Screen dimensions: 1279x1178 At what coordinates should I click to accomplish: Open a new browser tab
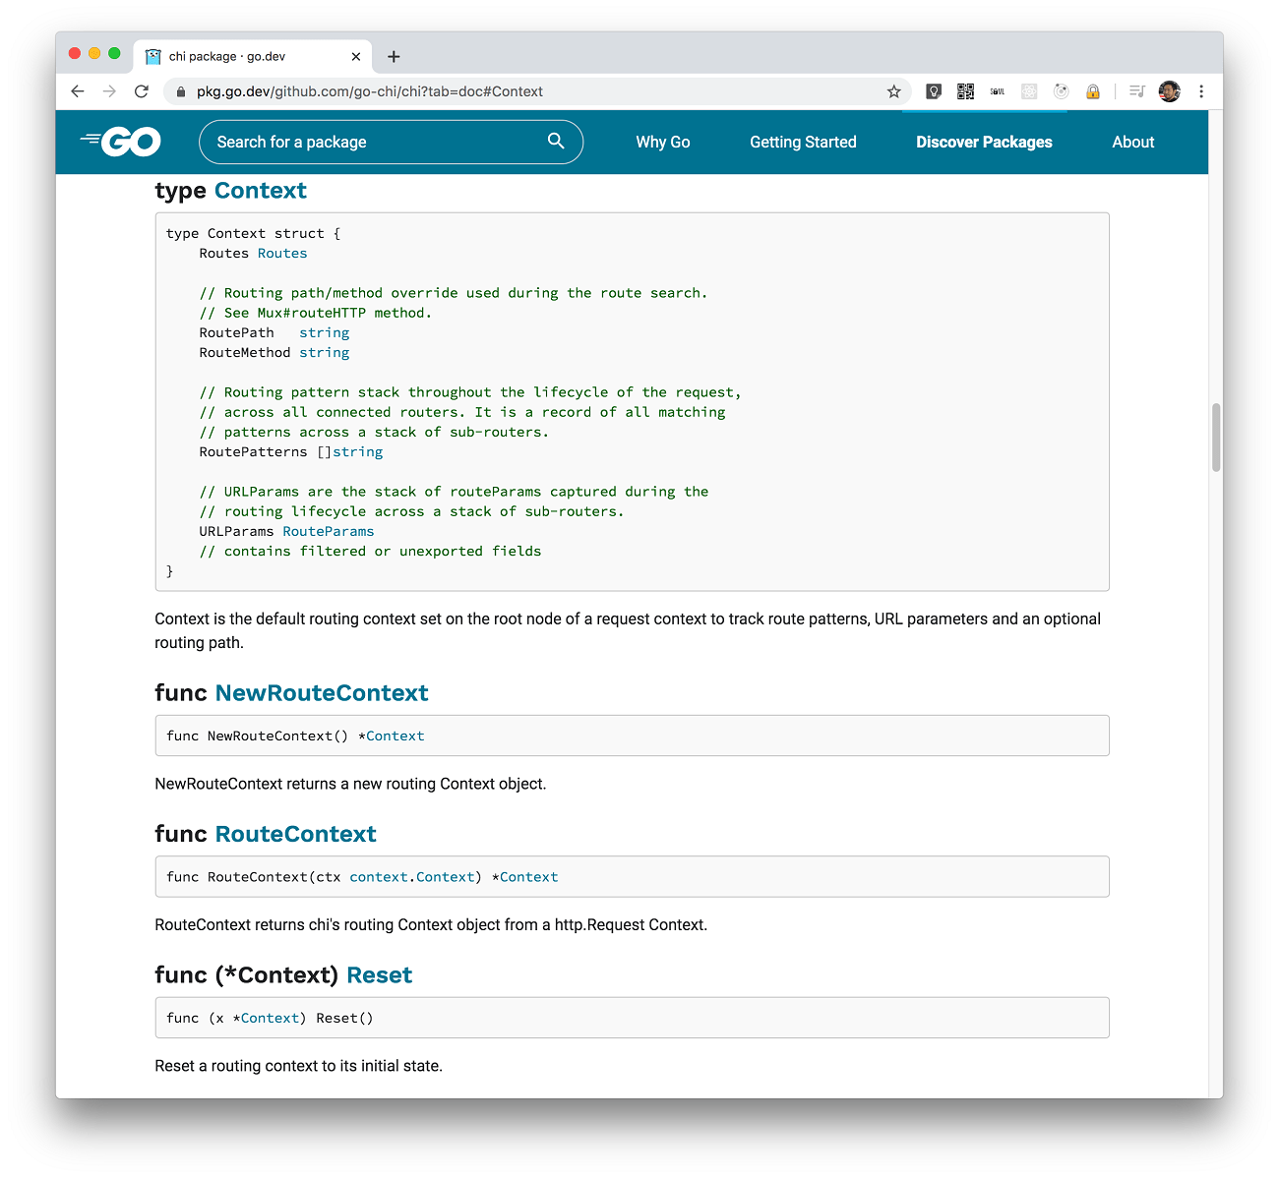point(394,56)
